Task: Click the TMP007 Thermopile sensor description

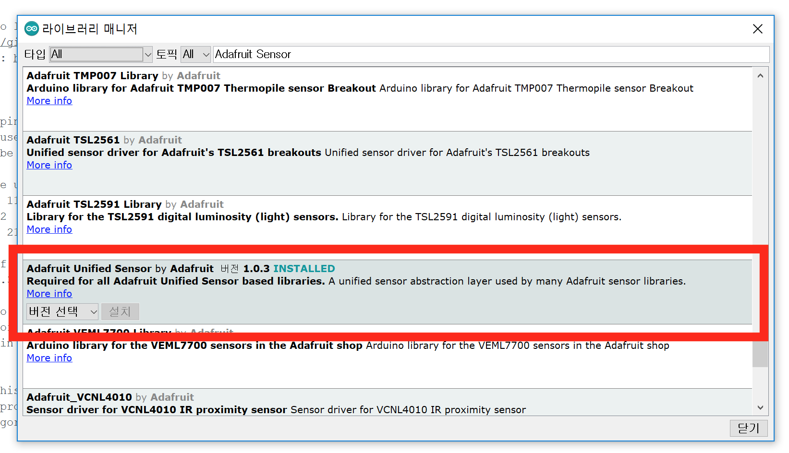Action: coord(360,88)
